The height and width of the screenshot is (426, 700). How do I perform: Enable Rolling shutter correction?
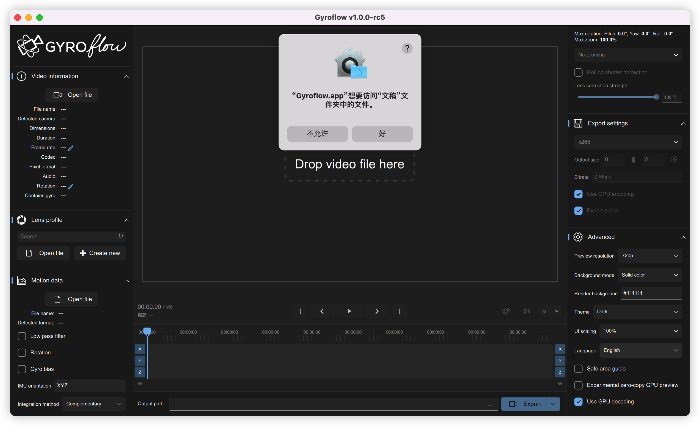[x=578, y=72]
